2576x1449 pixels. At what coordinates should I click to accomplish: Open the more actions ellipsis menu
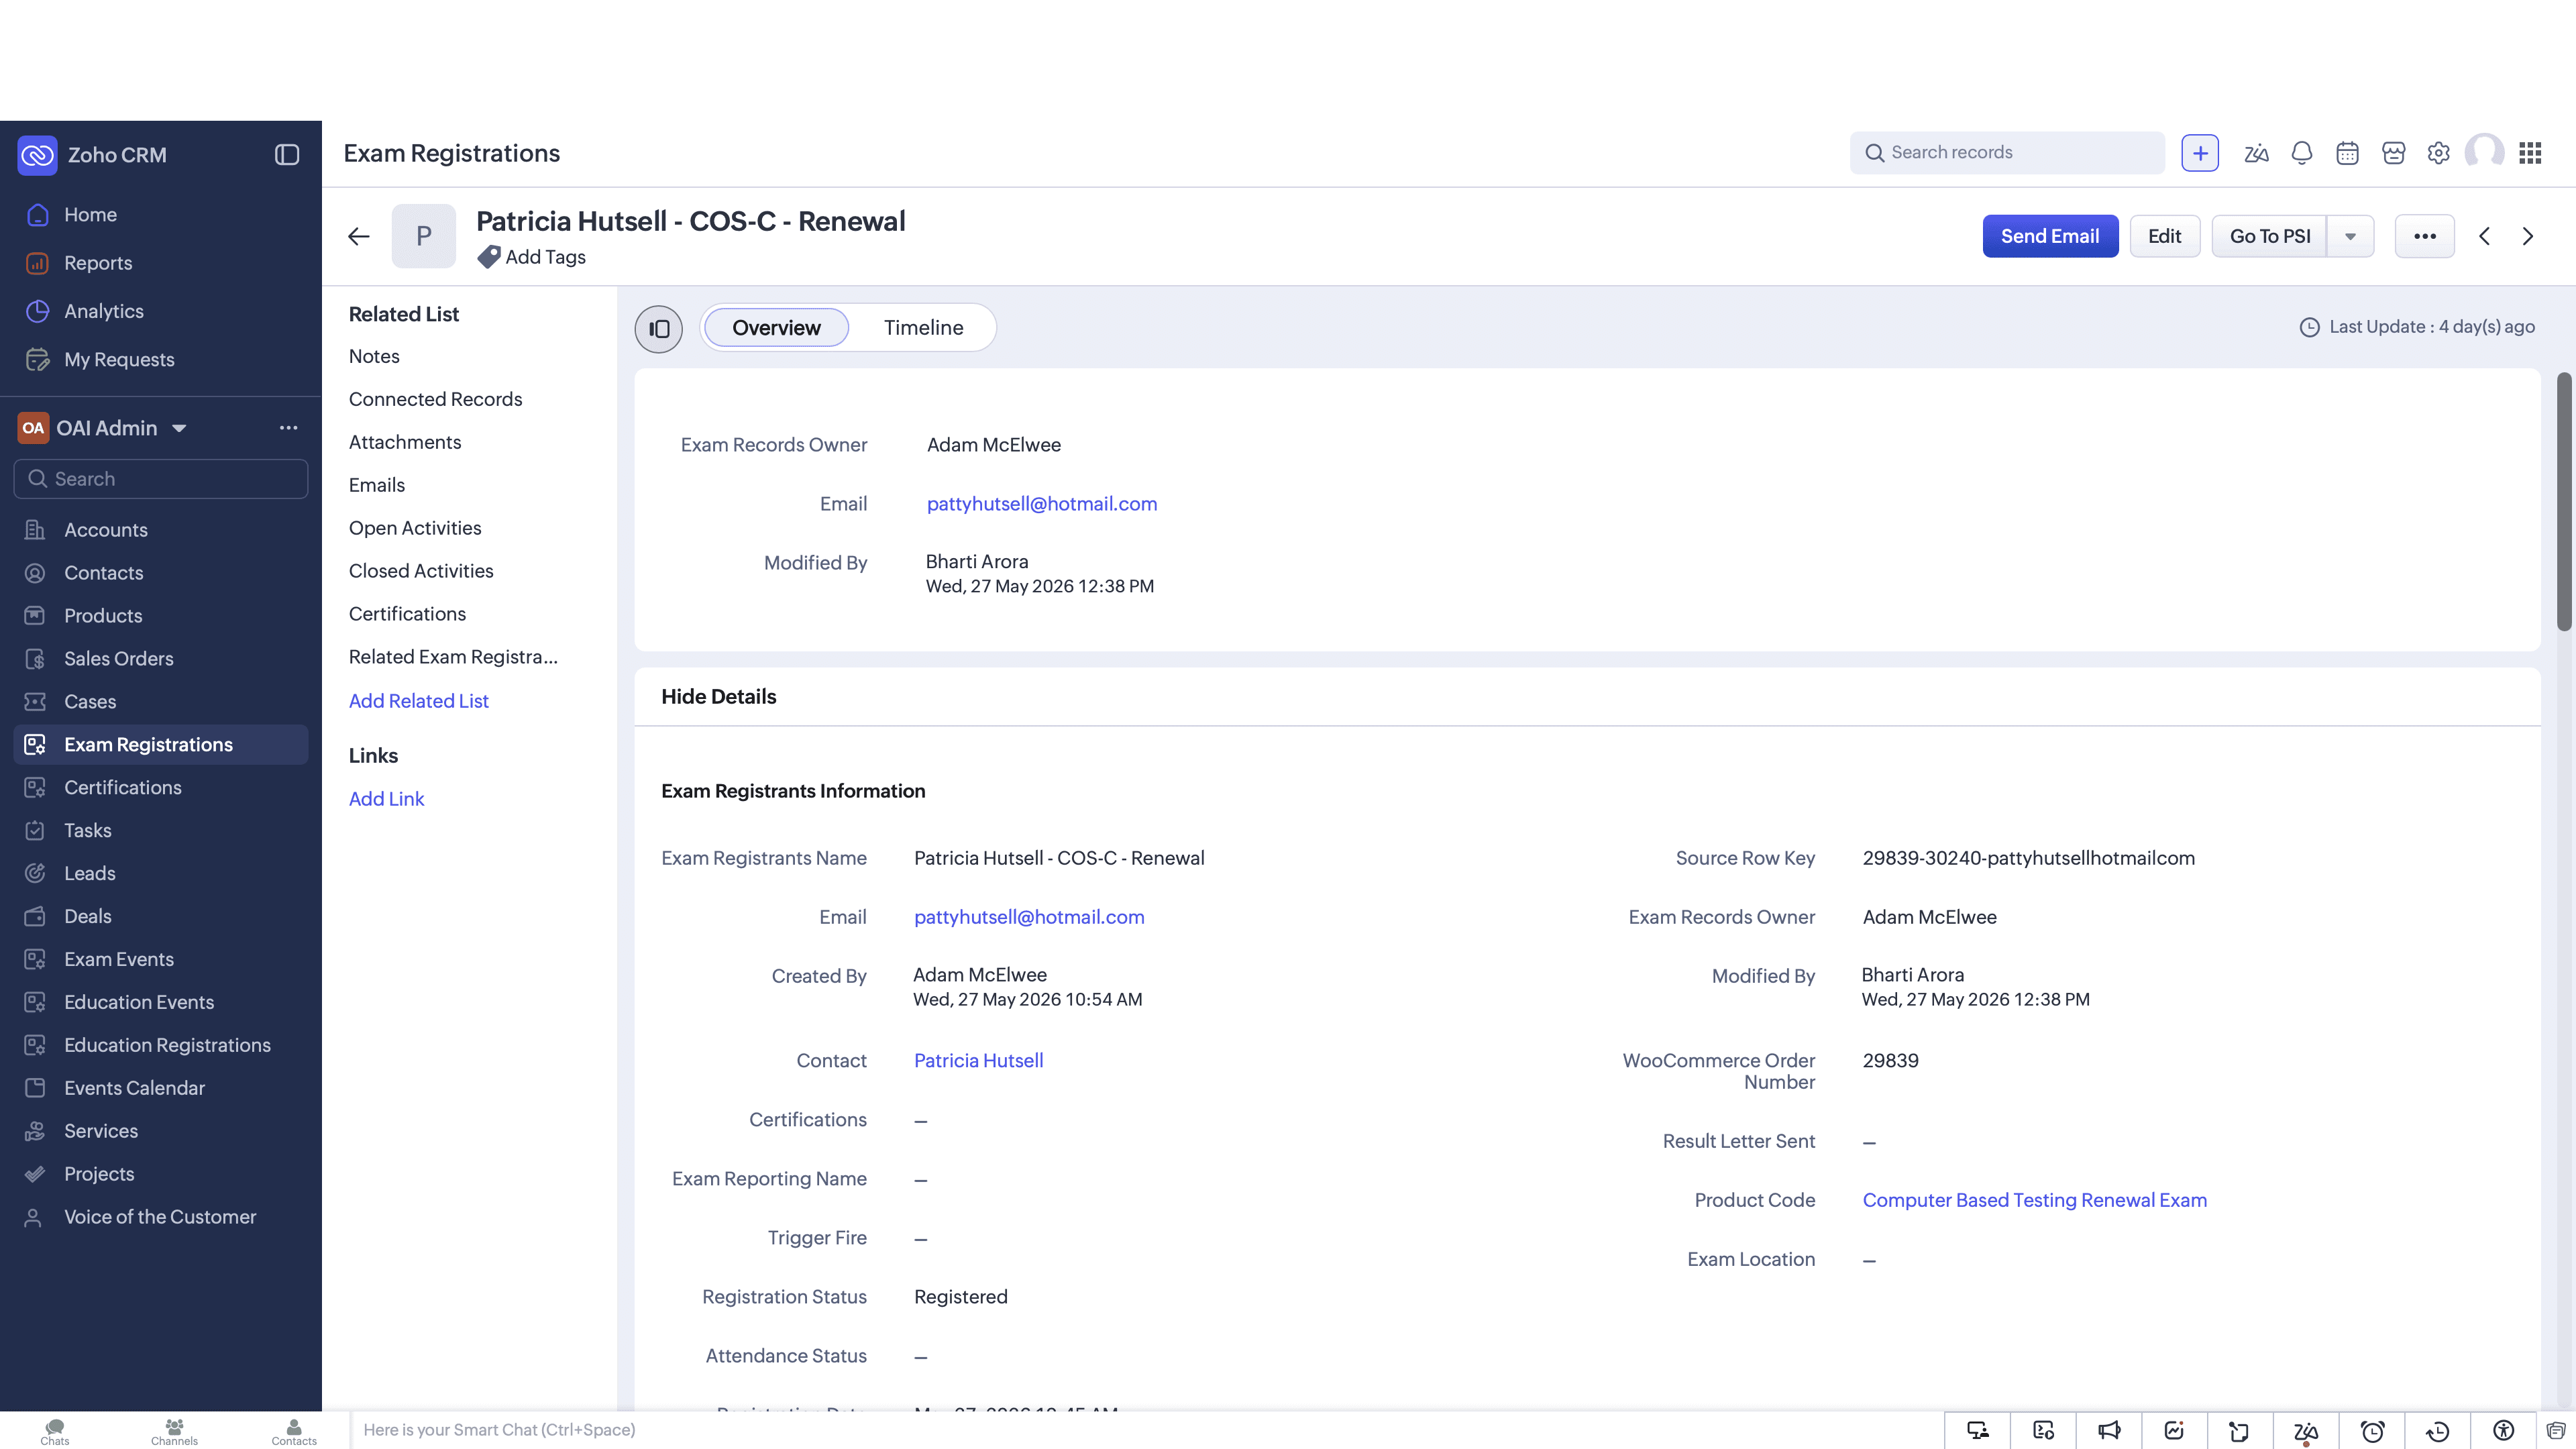point(2424,237)
